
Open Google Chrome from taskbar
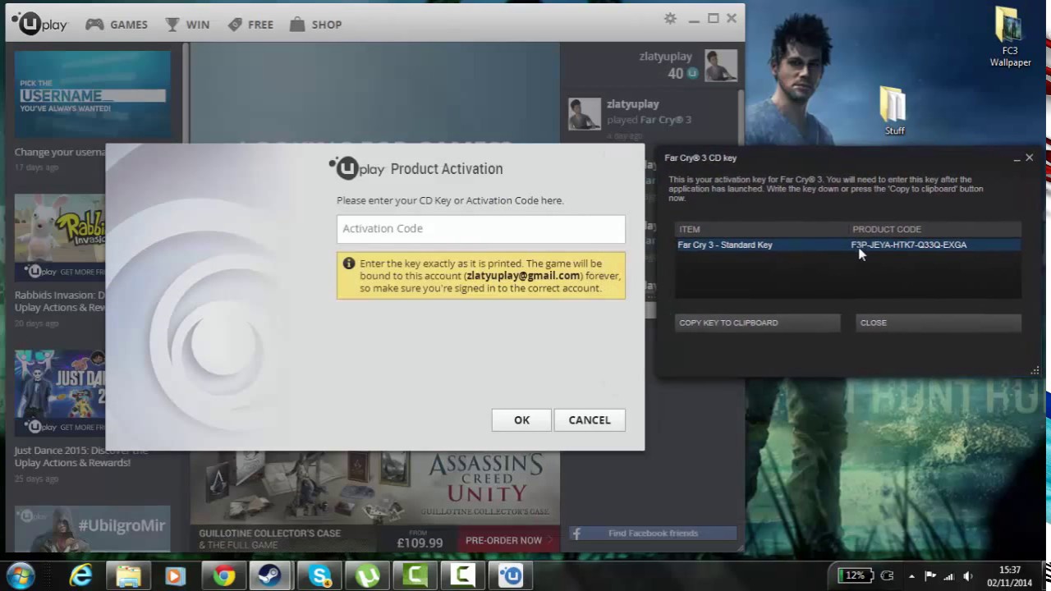[223, 576]
